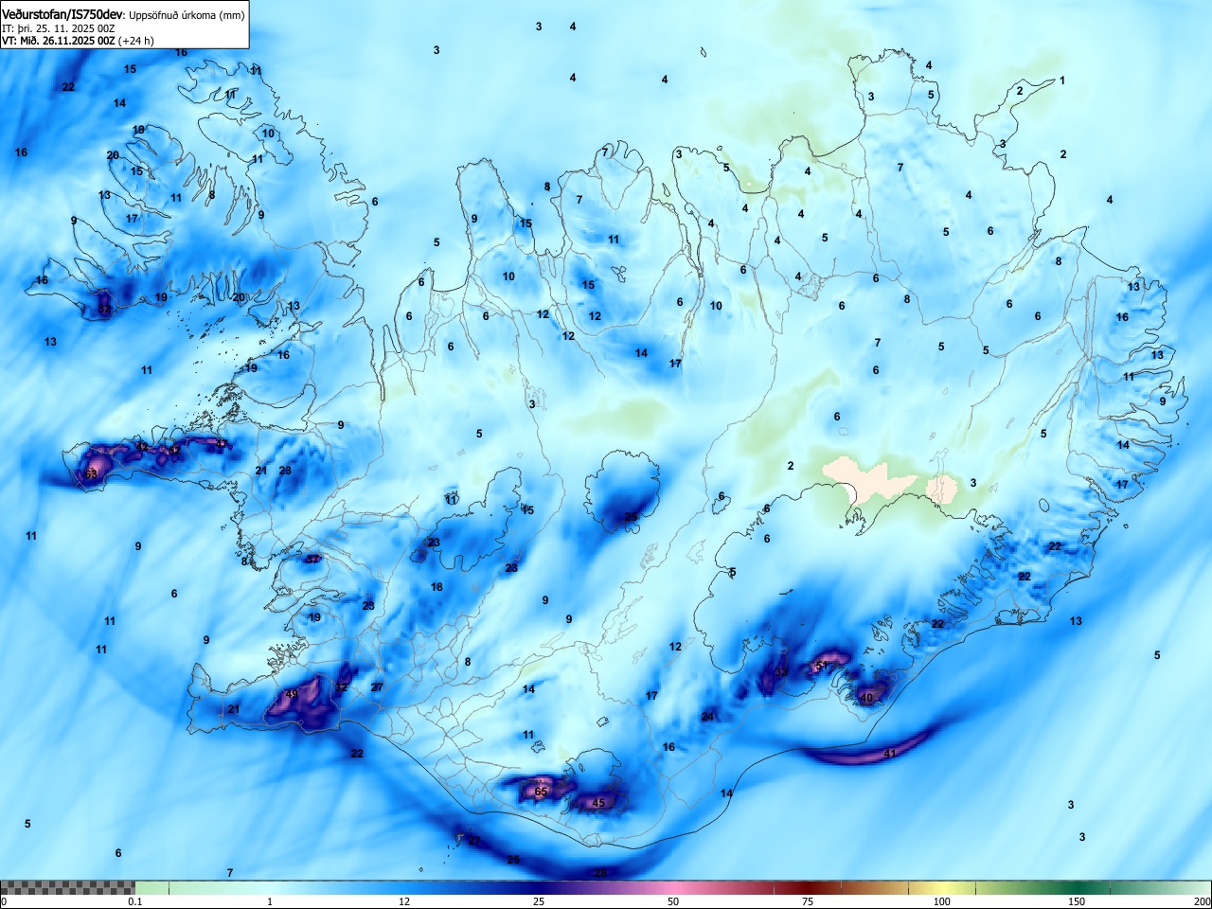Image resolution: width=1212 pixels, height=909 pixels.
Task: Click the 'VT: Mið. 26.11.2025 00Z' line
Action: (59, 41)
